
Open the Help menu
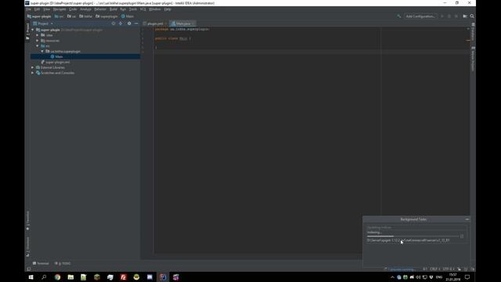168,9
